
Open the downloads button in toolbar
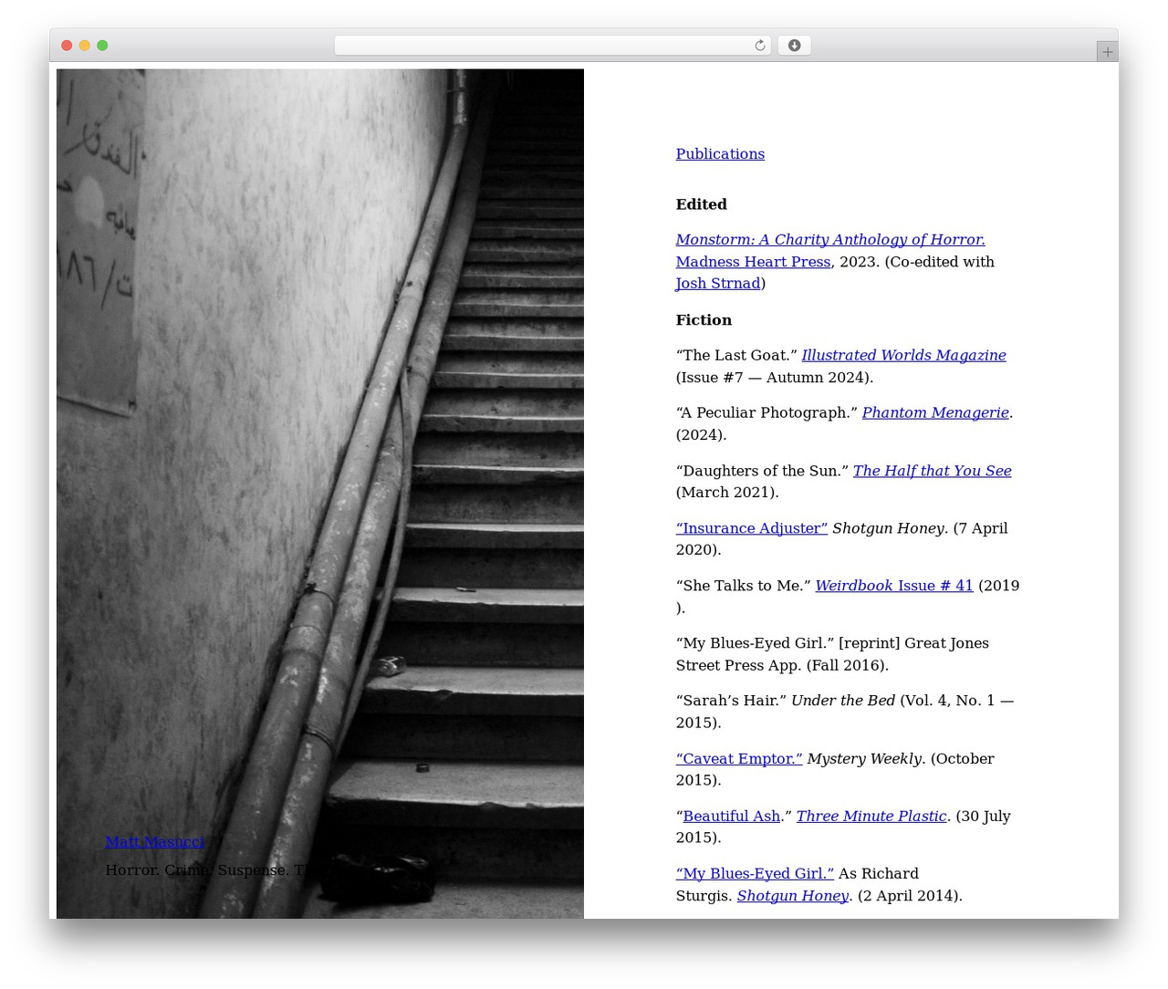coord(794,46)
